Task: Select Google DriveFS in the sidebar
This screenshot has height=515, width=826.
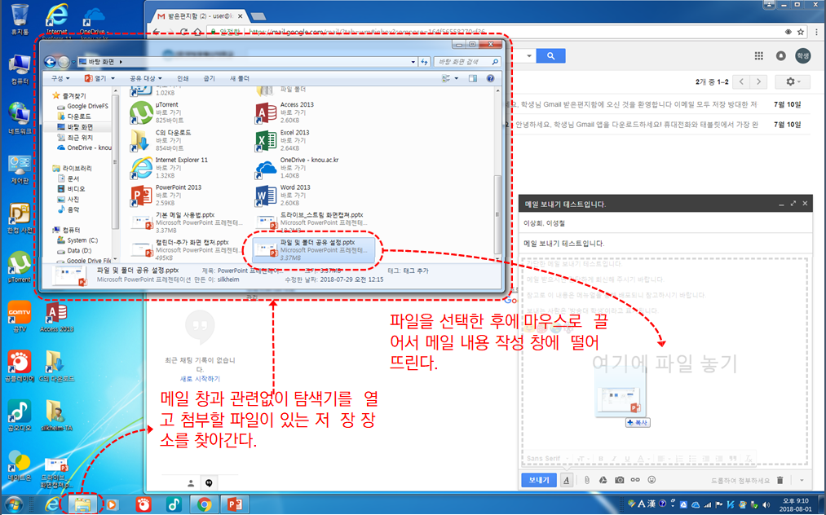Action: click(82, 106)
